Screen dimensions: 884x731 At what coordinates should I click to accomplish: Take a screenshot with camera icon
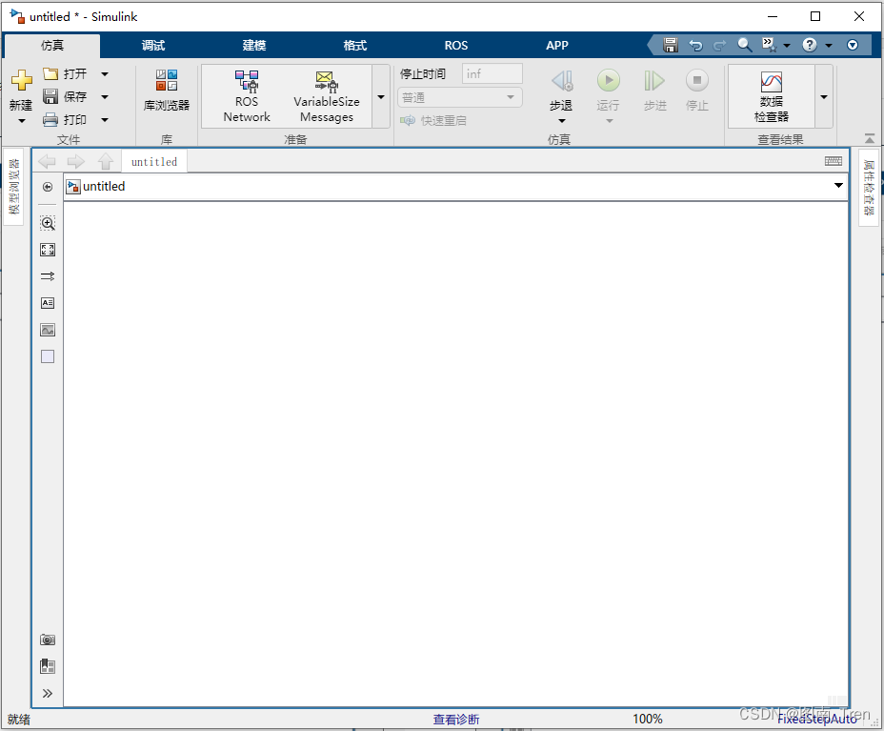[48, 640]
